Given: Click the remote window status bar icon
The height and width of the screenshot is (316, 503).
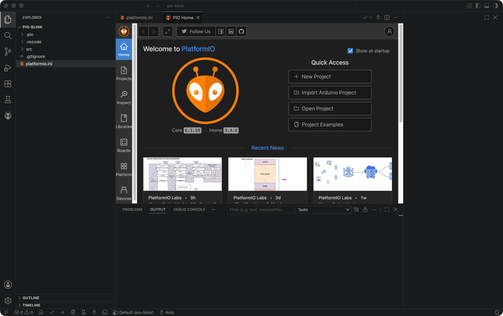Looking at the screenshot, I should pyautogui.click(x=6, y=313).
